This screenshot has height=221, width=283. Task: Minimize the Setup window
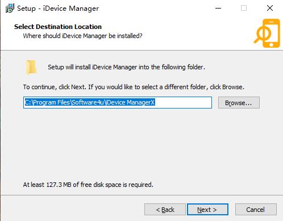click(218, 9)
